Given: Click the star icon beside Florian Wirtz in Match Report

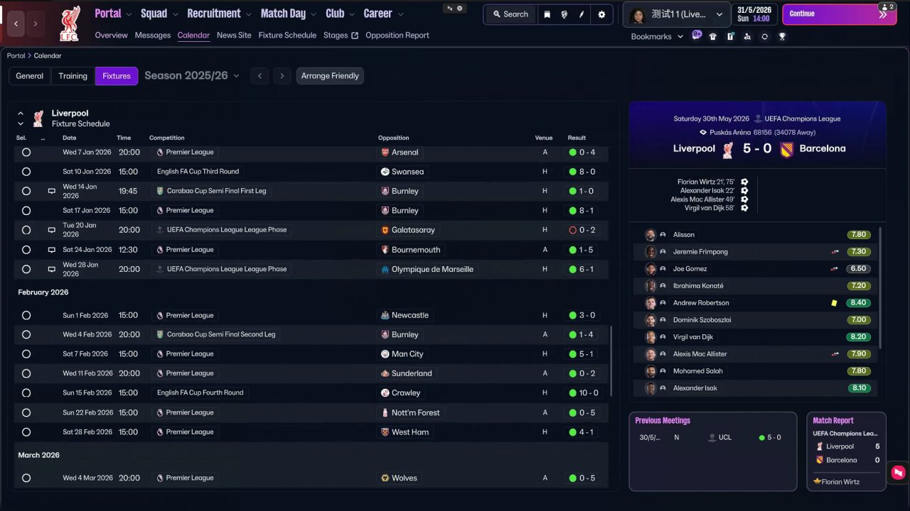Looking at the screenshot, I should [818, 482].
